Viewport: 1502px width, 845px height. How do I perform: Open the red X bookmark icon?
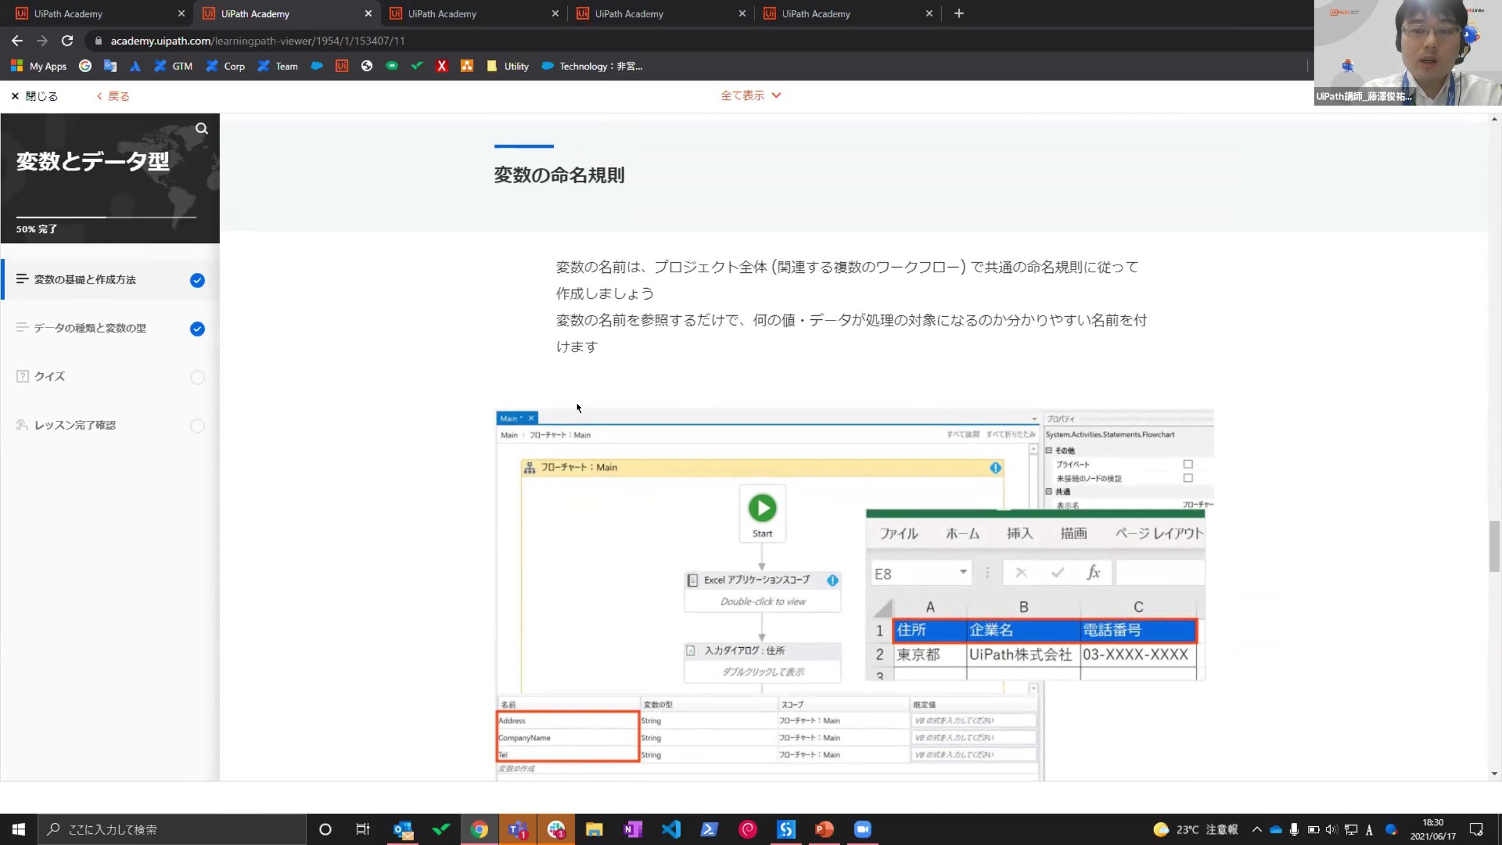point(442,66)
